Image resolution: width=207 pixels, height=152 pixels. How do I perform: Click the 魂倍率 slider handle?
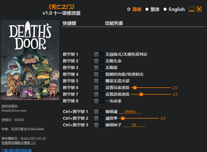tap(123, 118)
